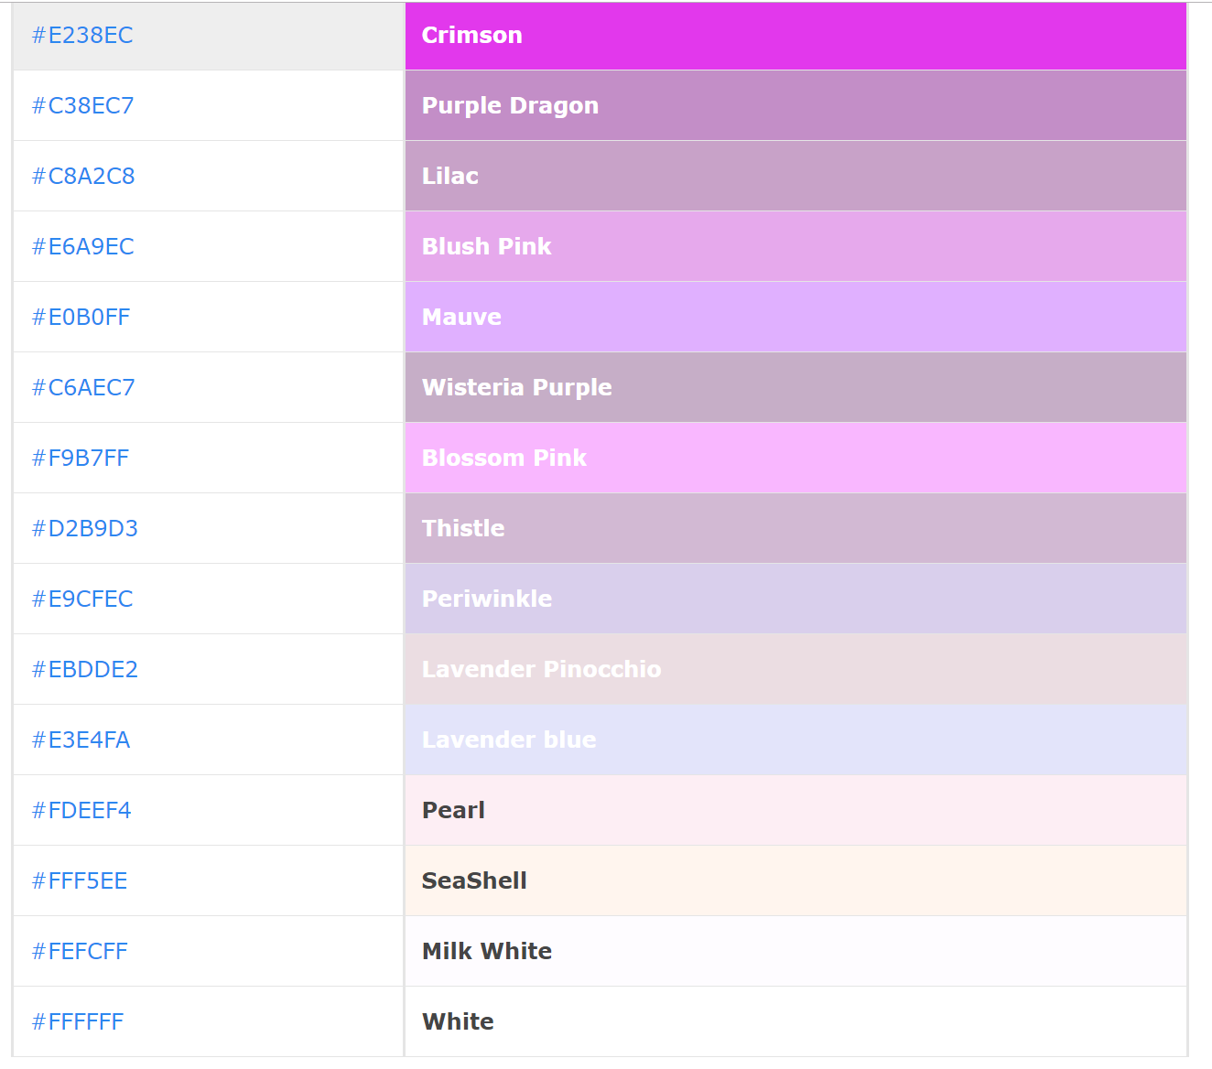Click the Crimson color swatch
Image resolution: width=1212 pixels, height=1069 pixels.
click(795, 36)
